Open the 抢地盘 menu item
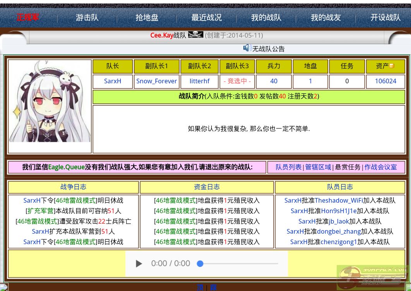 click(x=147, y=17)
